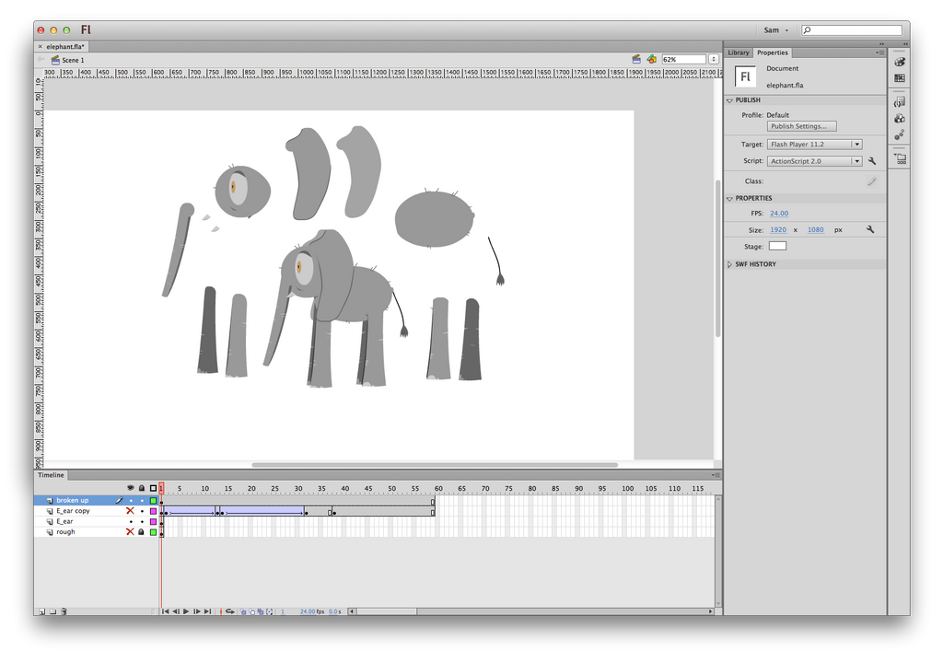Click the Delete layer trash icon
Image resolution: width=943 pixels, height=662 pixels.
pos(64,611)
